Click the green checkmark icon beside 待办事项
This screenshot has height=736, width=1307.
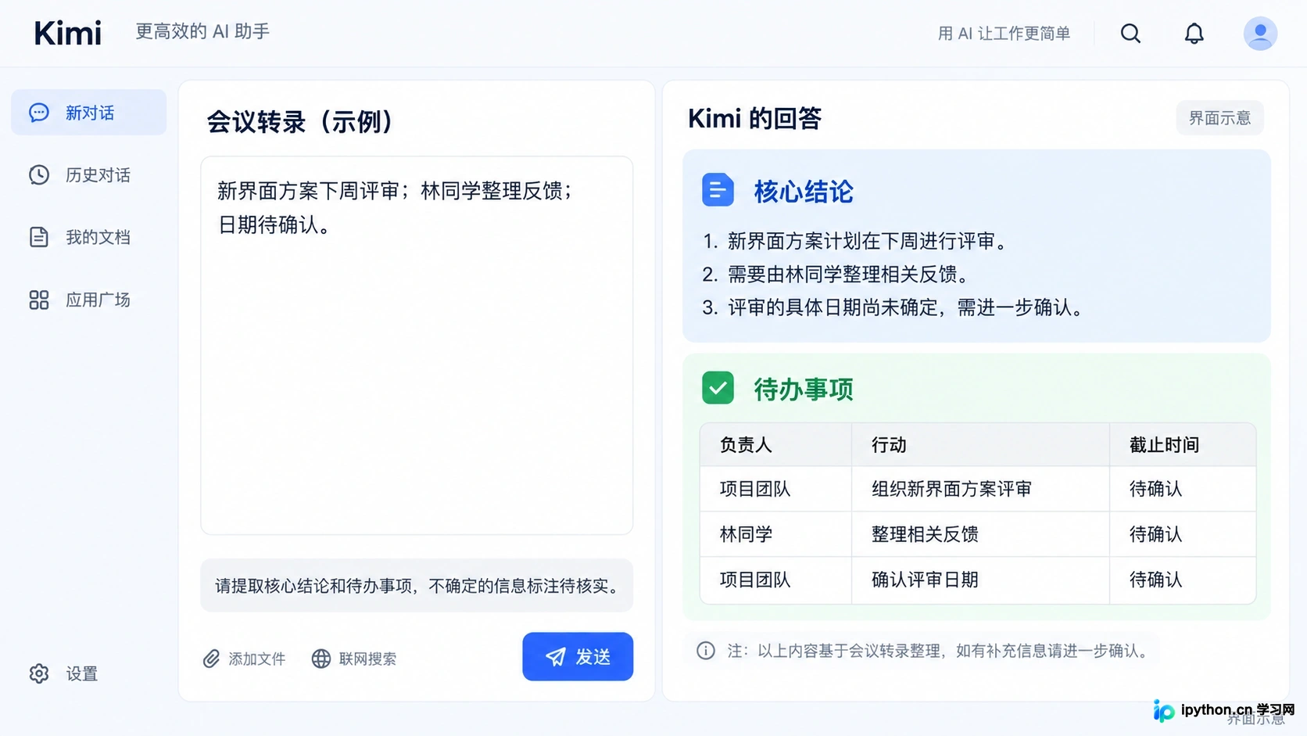click(718, 388)
